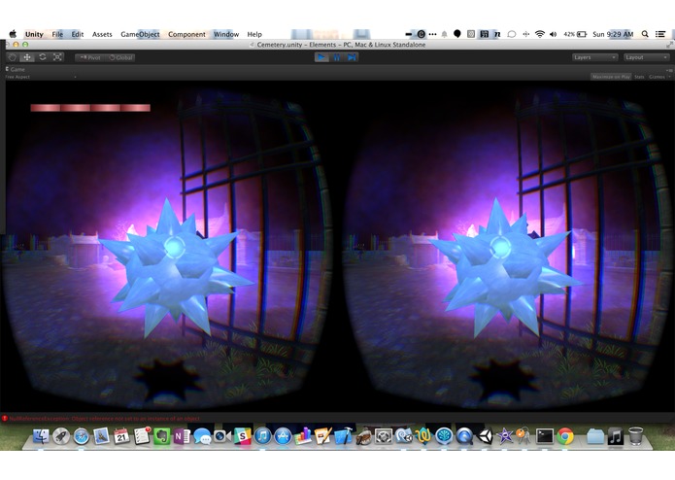
Task: Click the NullReferenceException error message
Action: point(105,419)
